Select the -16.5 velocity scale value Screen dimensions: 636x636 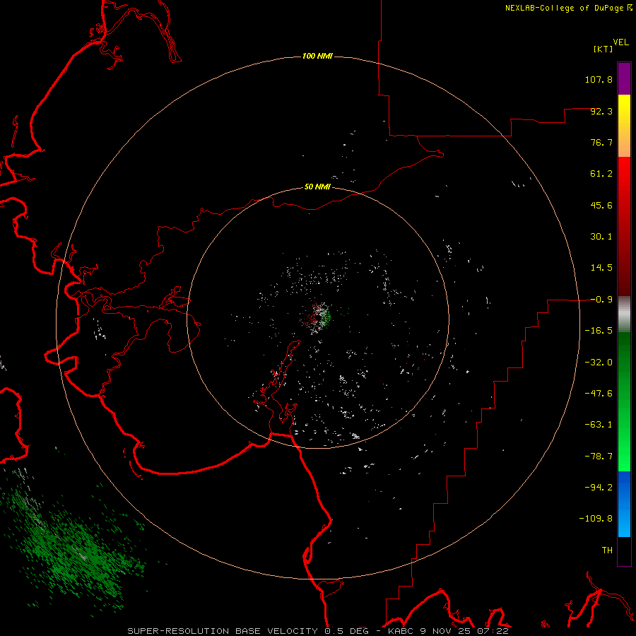599,331
